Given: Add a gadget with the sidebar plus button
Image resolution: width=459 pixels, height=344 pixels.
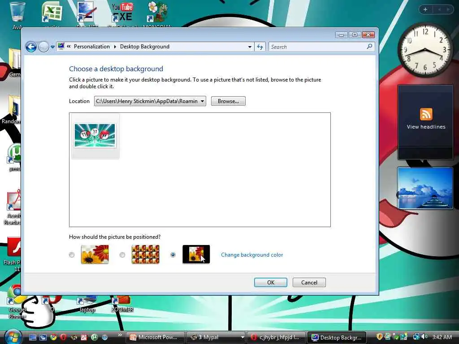Looking at the screenshot, I should coord(425,9).
